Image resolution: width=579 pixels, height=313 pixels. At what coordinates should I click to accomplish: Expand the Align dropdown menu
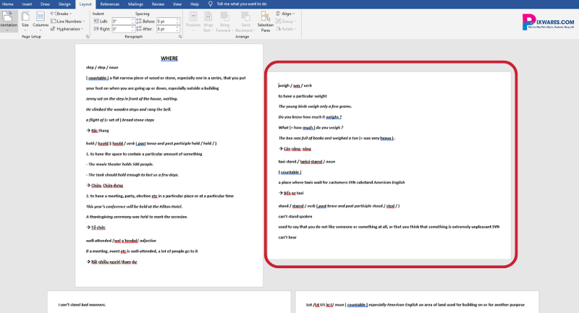(x=287, y=14)
